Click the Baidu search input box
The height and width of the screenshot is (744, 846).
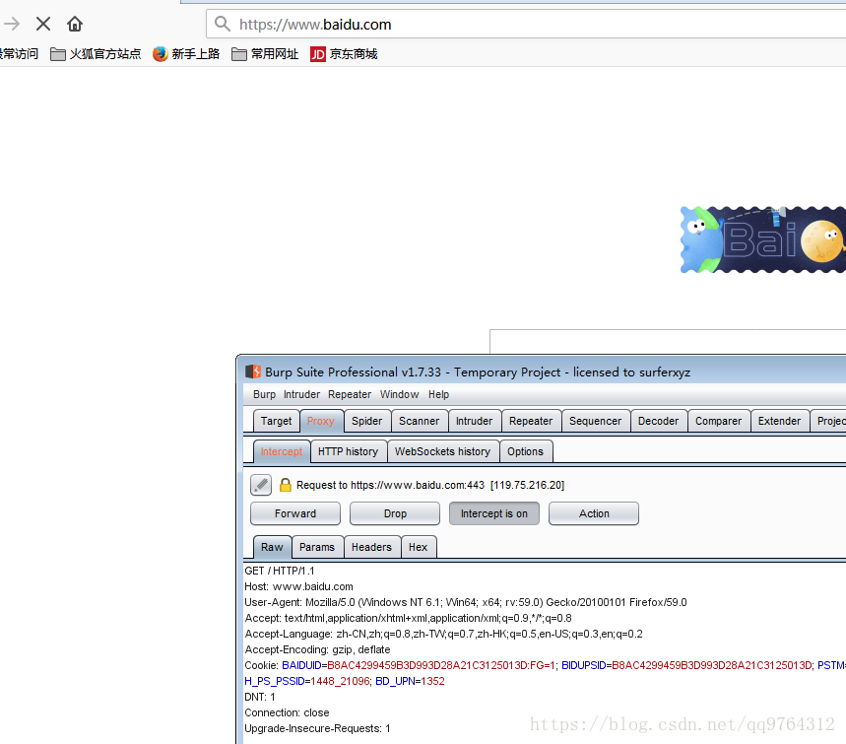click(668, 341)
